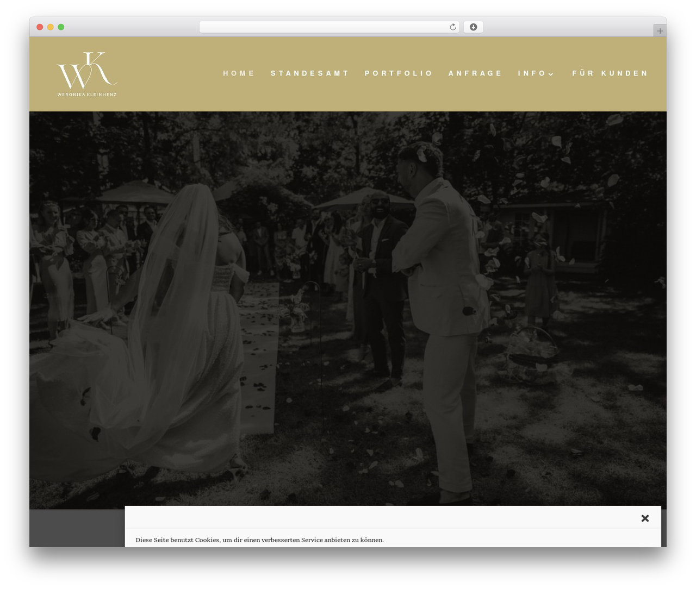The image size is (696, 589).
Task: Maximize the browser window with the green button
Action: coord(61,27)
